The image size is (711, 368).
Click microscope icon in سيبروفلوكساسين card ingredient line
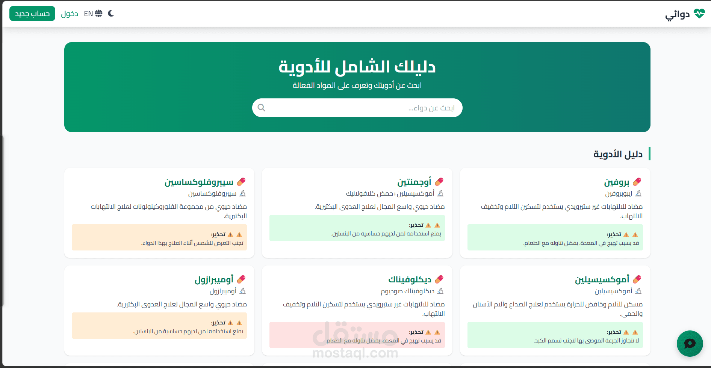(x=243, y=193)
